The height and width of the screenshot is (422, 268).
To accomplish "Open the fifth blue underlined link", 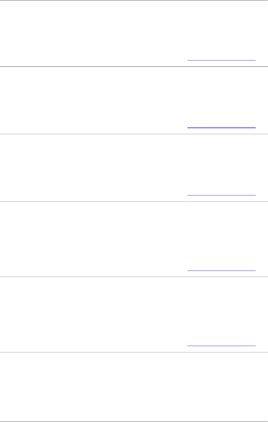I will (x=221, y=345).
